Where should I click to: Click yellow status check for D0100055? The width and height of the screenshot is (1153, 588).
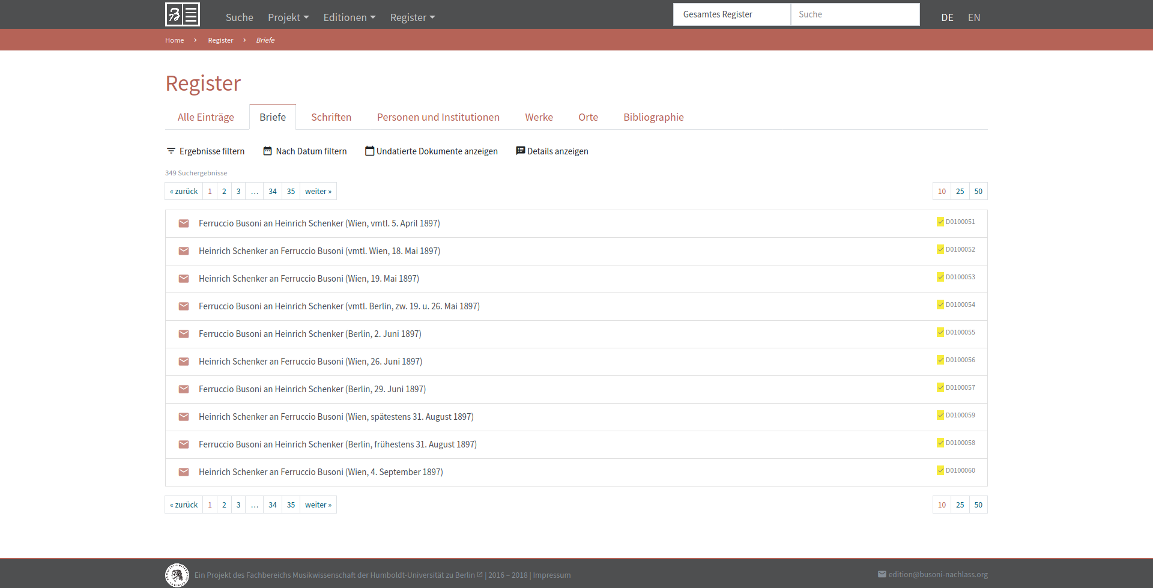pyautogui.click(x=940, y=332)
